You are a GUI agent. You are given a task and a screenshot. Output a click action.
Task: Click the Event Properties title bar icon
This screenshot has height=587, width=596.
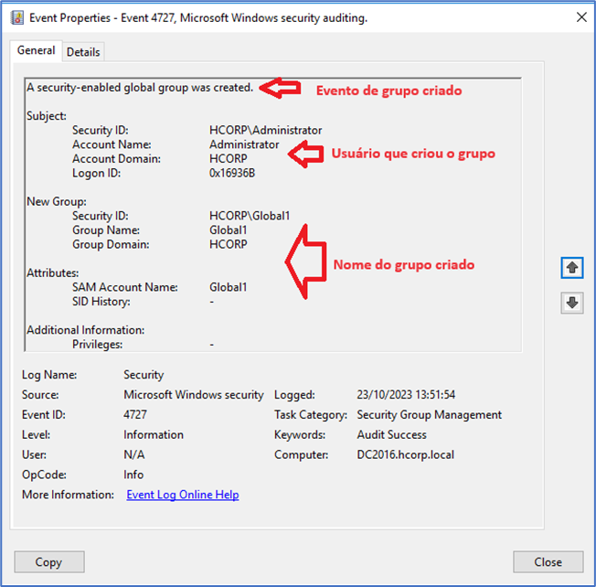pos(17,17)
